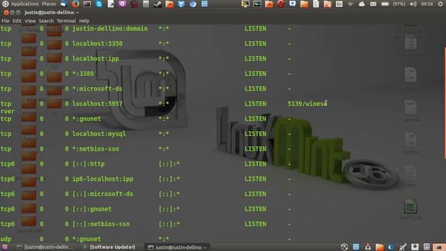
Task: Close the terminal window
Action: point(6,13)
